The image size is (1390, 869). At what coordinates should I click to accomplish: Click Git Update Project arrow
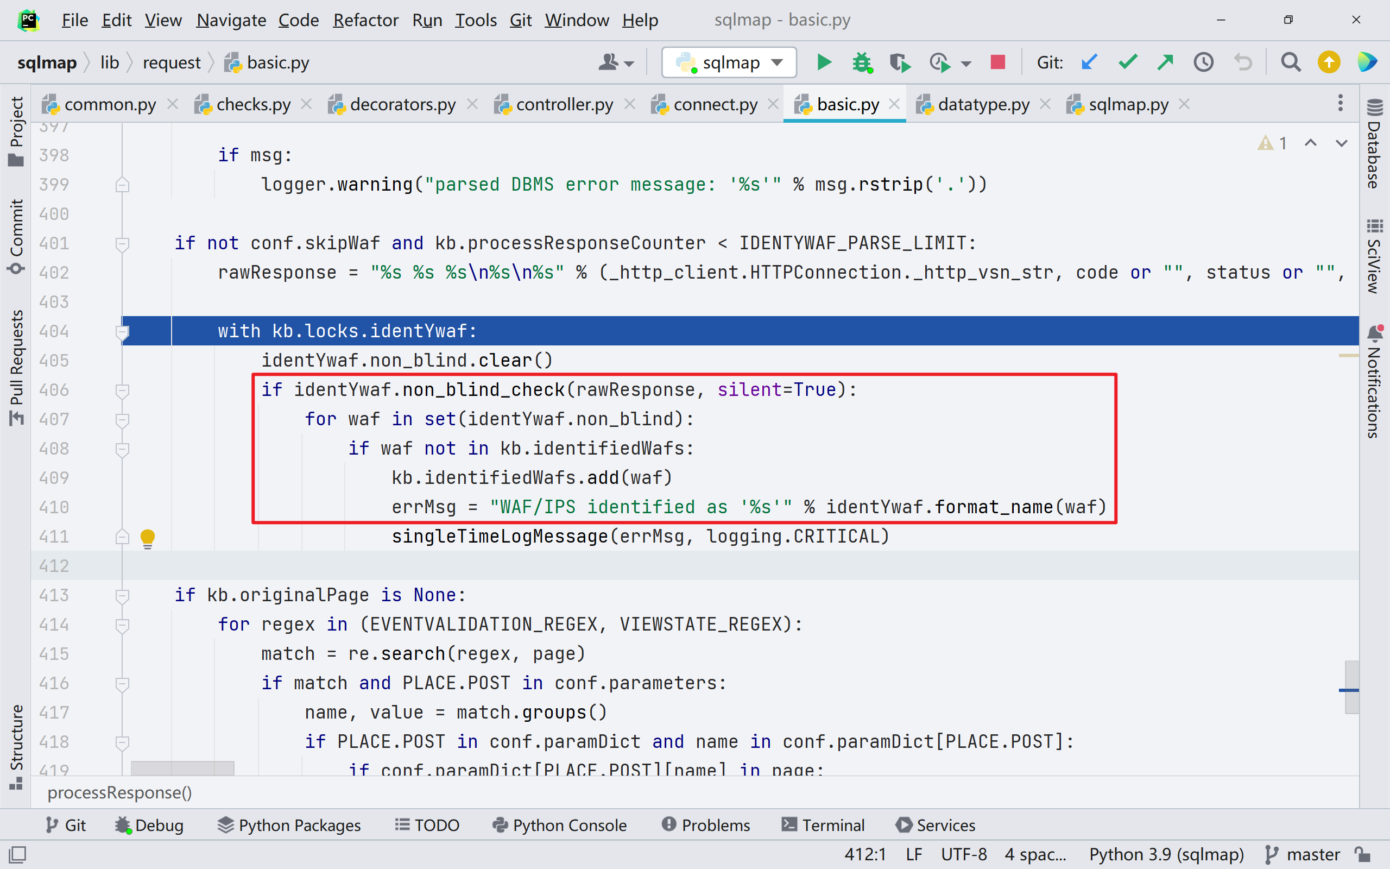click(1089, 62)
